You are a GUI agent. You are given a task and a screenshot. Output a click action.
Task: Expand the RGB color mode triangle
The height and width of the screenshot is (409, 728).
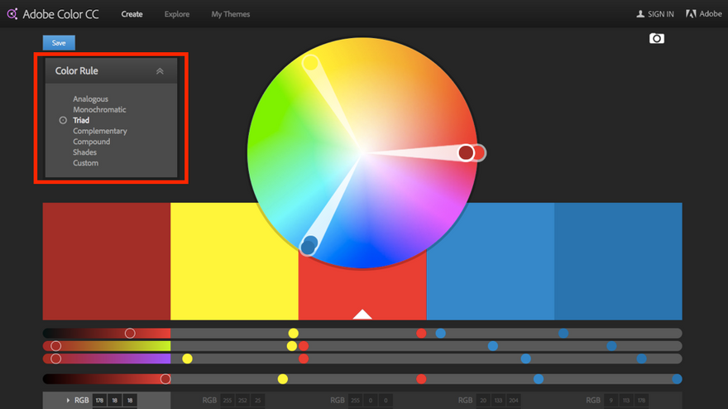68,400
